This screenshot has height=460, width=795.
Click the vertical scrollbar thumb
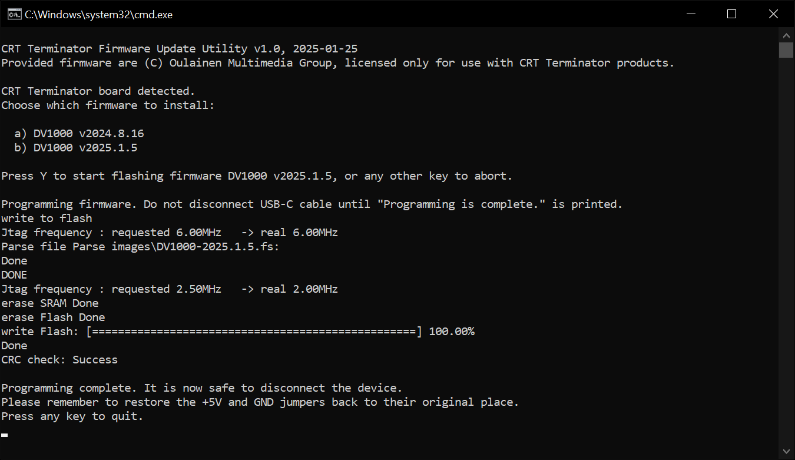click(x=786, y=50)
